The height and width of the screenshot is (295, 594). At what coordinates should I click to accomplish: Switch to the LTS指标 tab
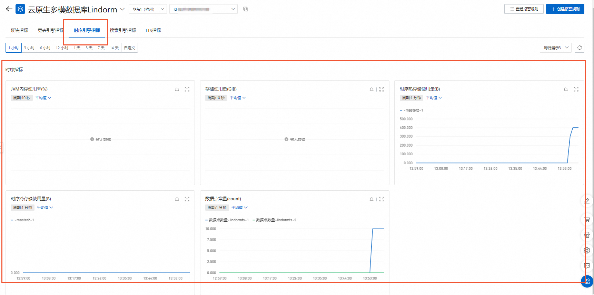(x=154, y=30)
